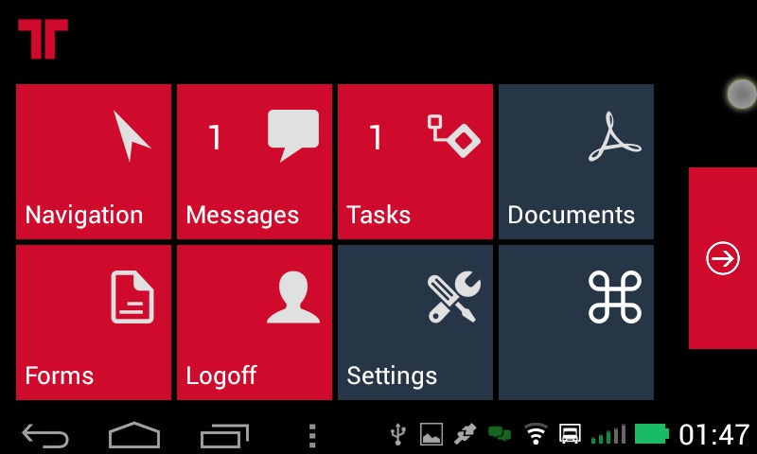Open the Forms tile
Screen dimensions: 757x454
pos(93,323)
